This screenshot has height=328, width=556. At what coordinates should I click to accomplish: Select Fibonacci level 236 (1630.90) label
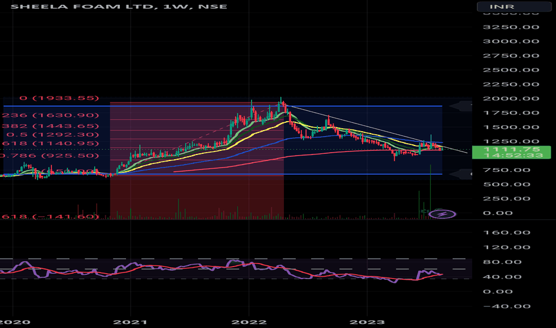50,115
